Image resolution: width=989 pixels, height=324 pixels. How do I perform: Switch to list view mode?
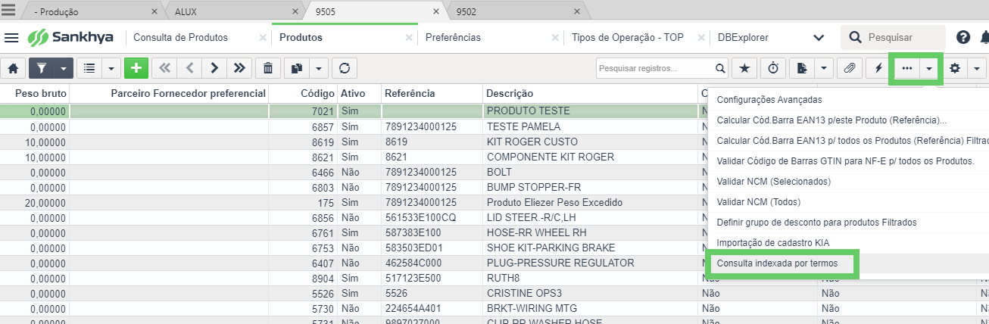tap(90, 68)
